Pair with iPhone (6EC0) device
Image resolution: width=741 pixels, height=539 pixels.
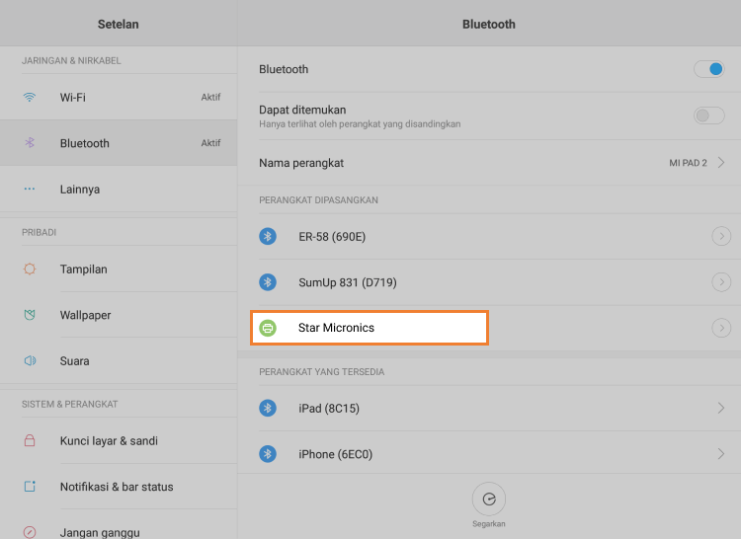(x=488, y=454)
